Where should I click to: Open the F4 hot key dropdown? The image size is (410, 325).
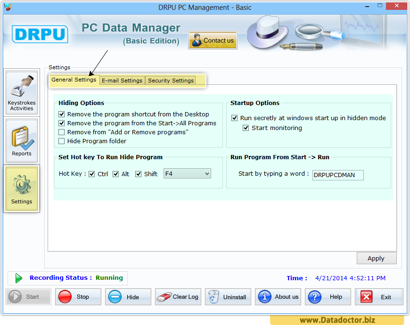[x=187, y=173]
